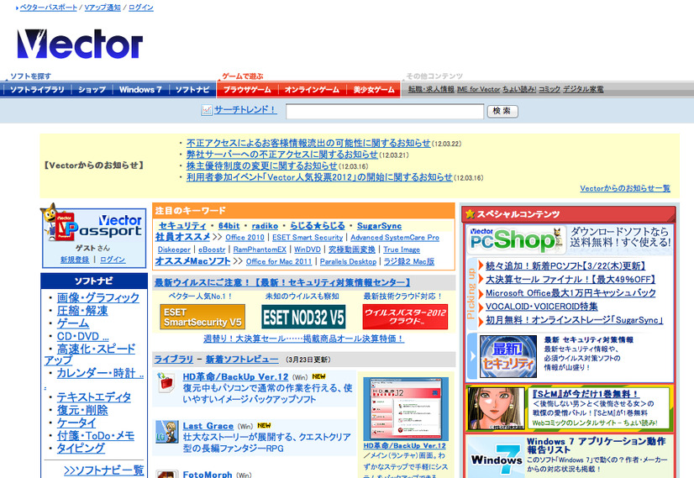Viewport: 694px width, 478px height.
Task: Open Parallels Desktop link
Action: (349, 261)
